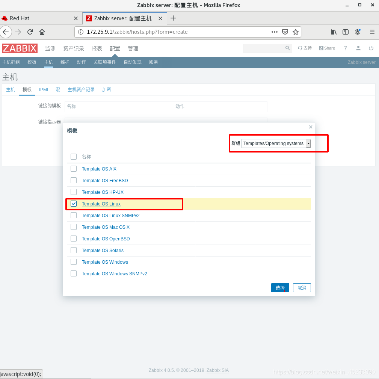The height and width of the screenshot is (379, 379).
Task: Check Template OS Windows checkbox
Action: [74, 262]
